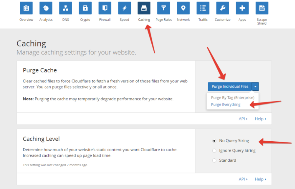Open the Speed lightning bolt icon

coord(125,8)
